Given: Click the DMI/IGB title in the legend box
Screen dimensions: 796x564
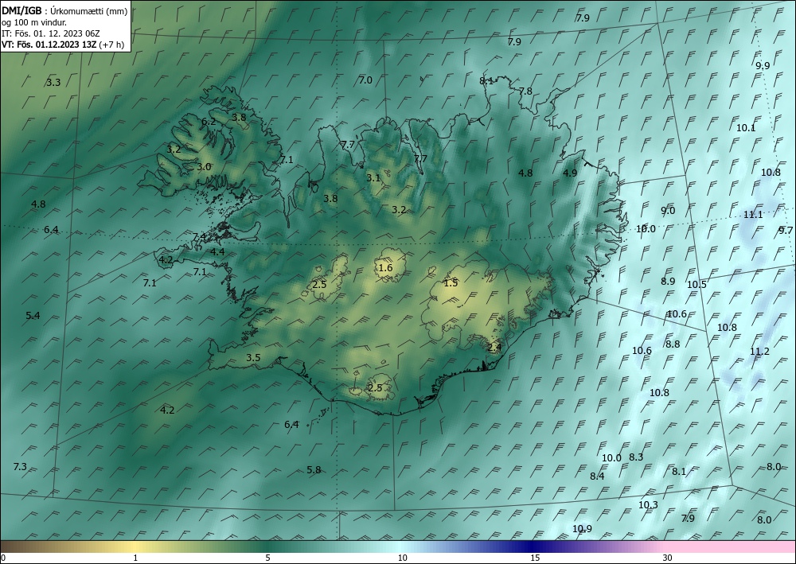Looking at the screenshot, I should click(21, 11).
